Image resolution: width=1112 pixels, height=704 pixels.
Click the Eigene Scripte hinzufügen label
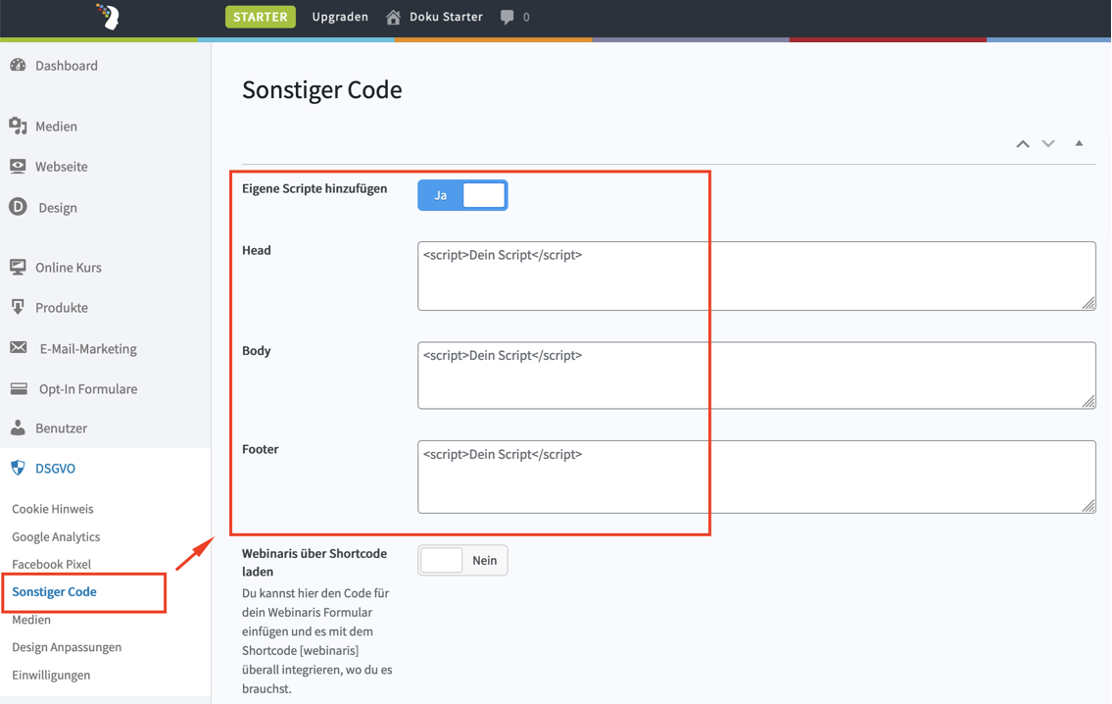(314, 189)
